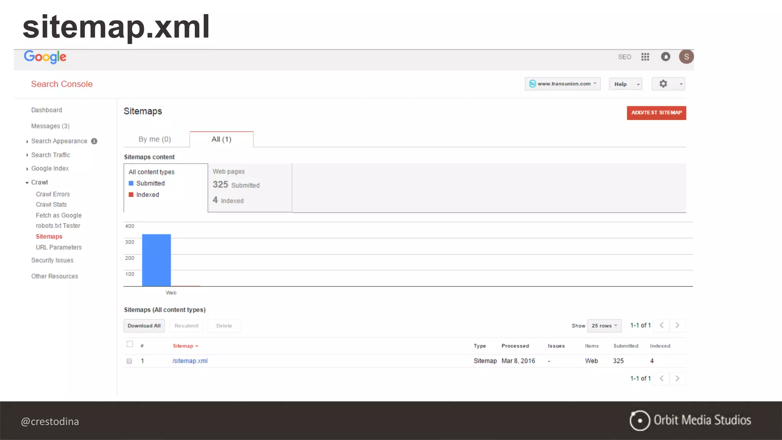Open Crawl Stats
Screen dimensions: 782x440
click(x=51, y=205)
